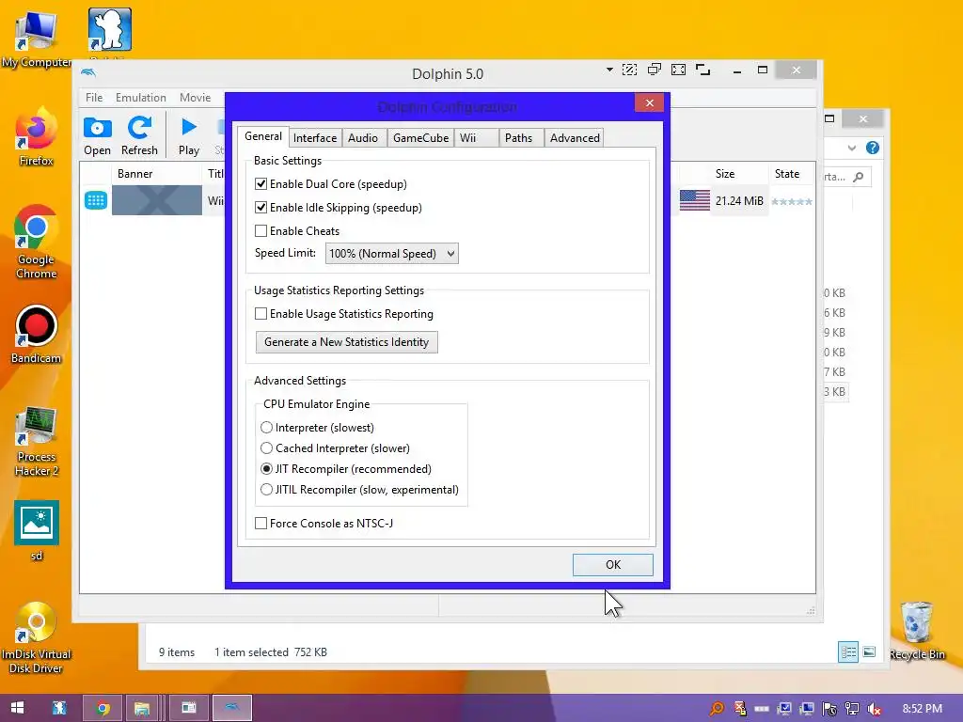Click Generate a New Statistics Identity

[346, 342]
